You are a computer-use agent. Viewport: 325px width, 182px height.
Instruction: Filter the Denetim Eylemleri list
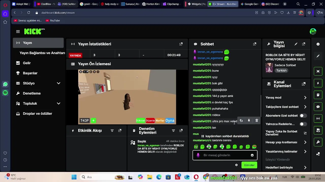pyautogui.click(x=173, y=131)
